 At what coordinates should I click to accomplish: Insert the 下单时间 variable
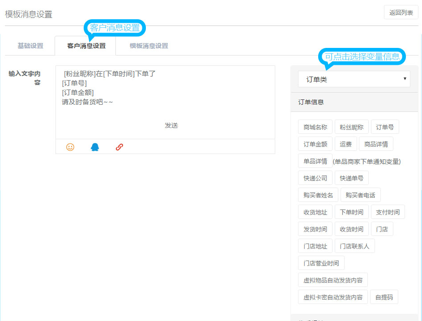point(351,212)
